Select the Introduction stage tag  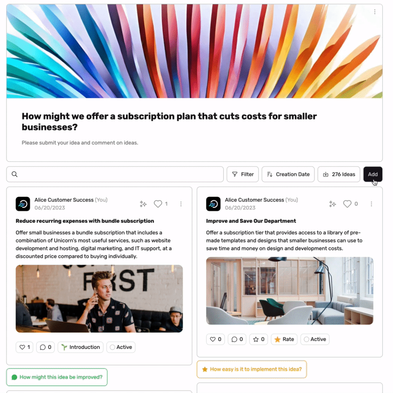(x=81, y=347)
